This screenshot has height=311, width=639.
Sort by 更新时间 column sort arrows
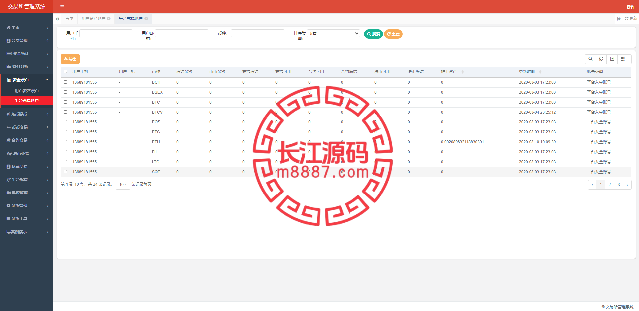540,72
